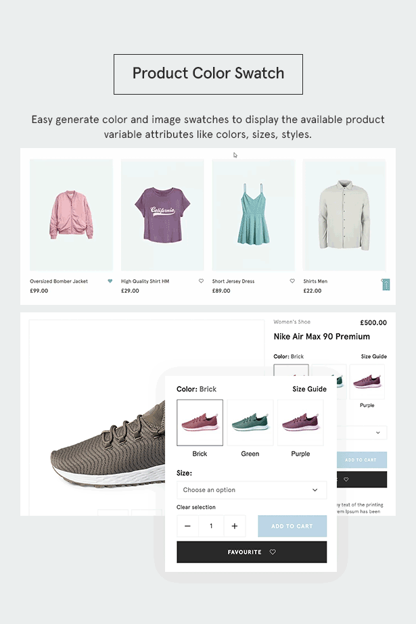The height and width of the screenshot is (624, 416).
Task: Click the teal three-dot icon beside Shirts Men
Action: [x=386, y=285]
